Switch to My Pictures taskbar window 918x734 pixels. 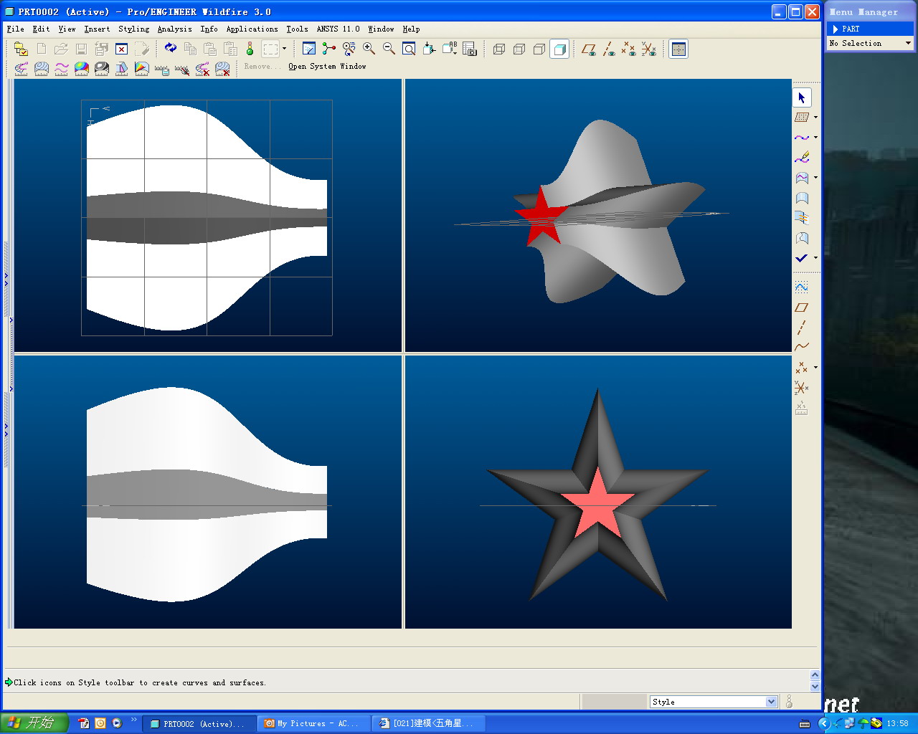click(x=314, y=723)
